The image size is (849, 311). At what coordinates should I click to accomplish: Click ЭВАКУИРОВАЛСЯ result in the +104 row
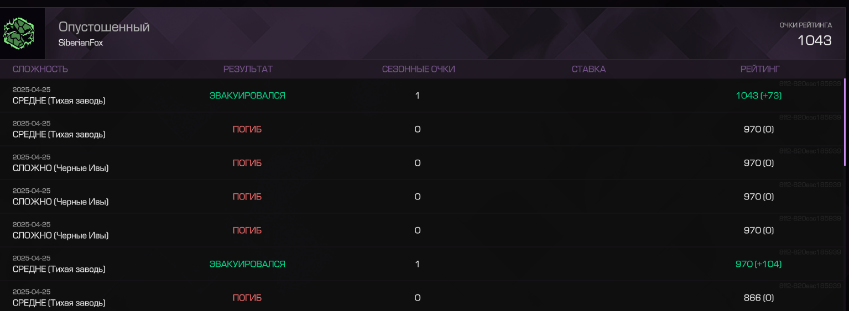point(247,264)
